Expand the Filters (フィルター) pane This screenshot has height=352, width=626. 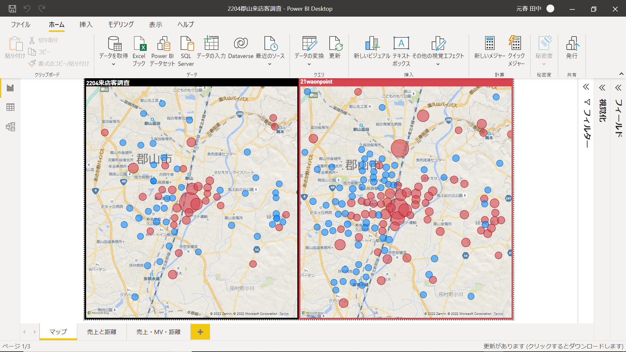click(586, 87)
